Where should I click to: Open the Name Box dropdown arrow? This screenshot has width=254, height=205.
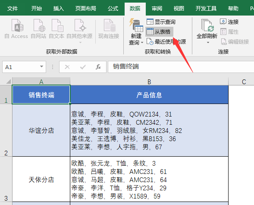[x=42, y=66]
